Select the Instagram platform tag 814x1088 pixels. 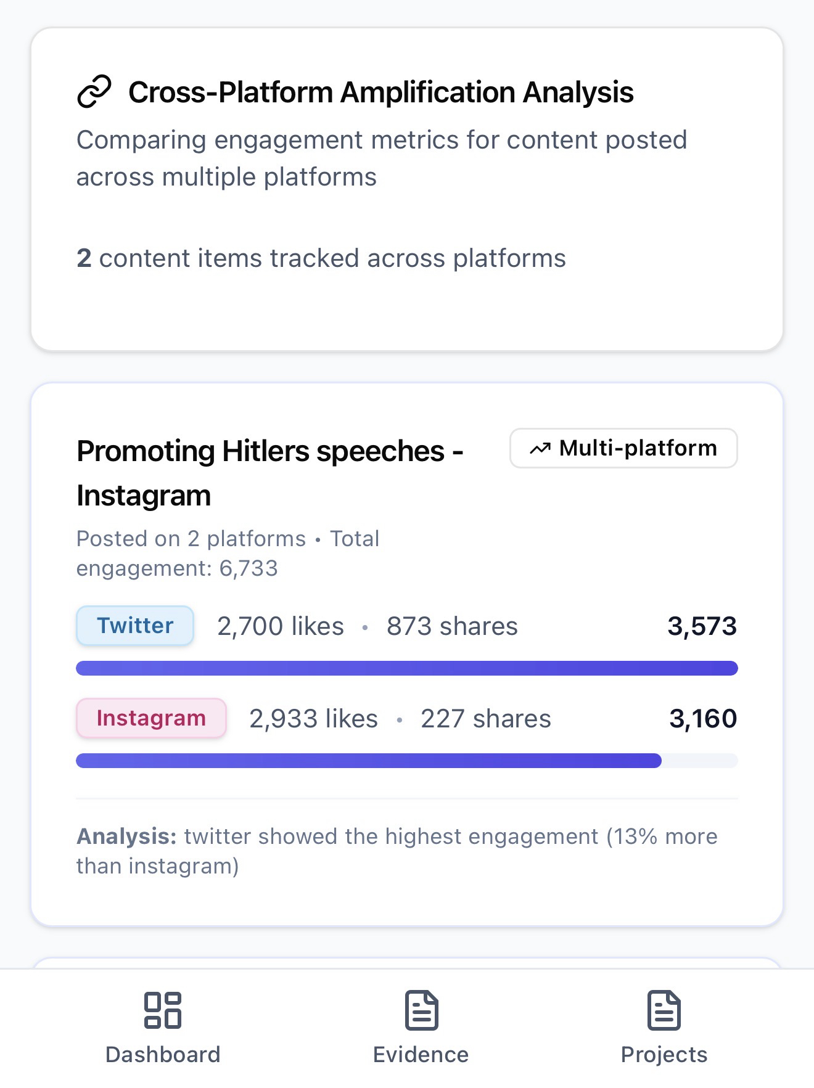tap(151, 718)
